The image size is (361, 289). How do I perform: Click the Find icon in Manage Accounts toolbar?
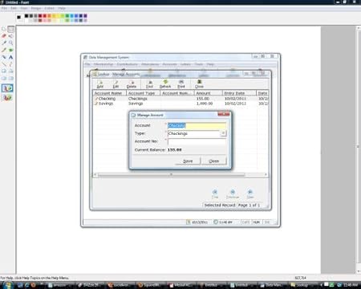point(149,84)
